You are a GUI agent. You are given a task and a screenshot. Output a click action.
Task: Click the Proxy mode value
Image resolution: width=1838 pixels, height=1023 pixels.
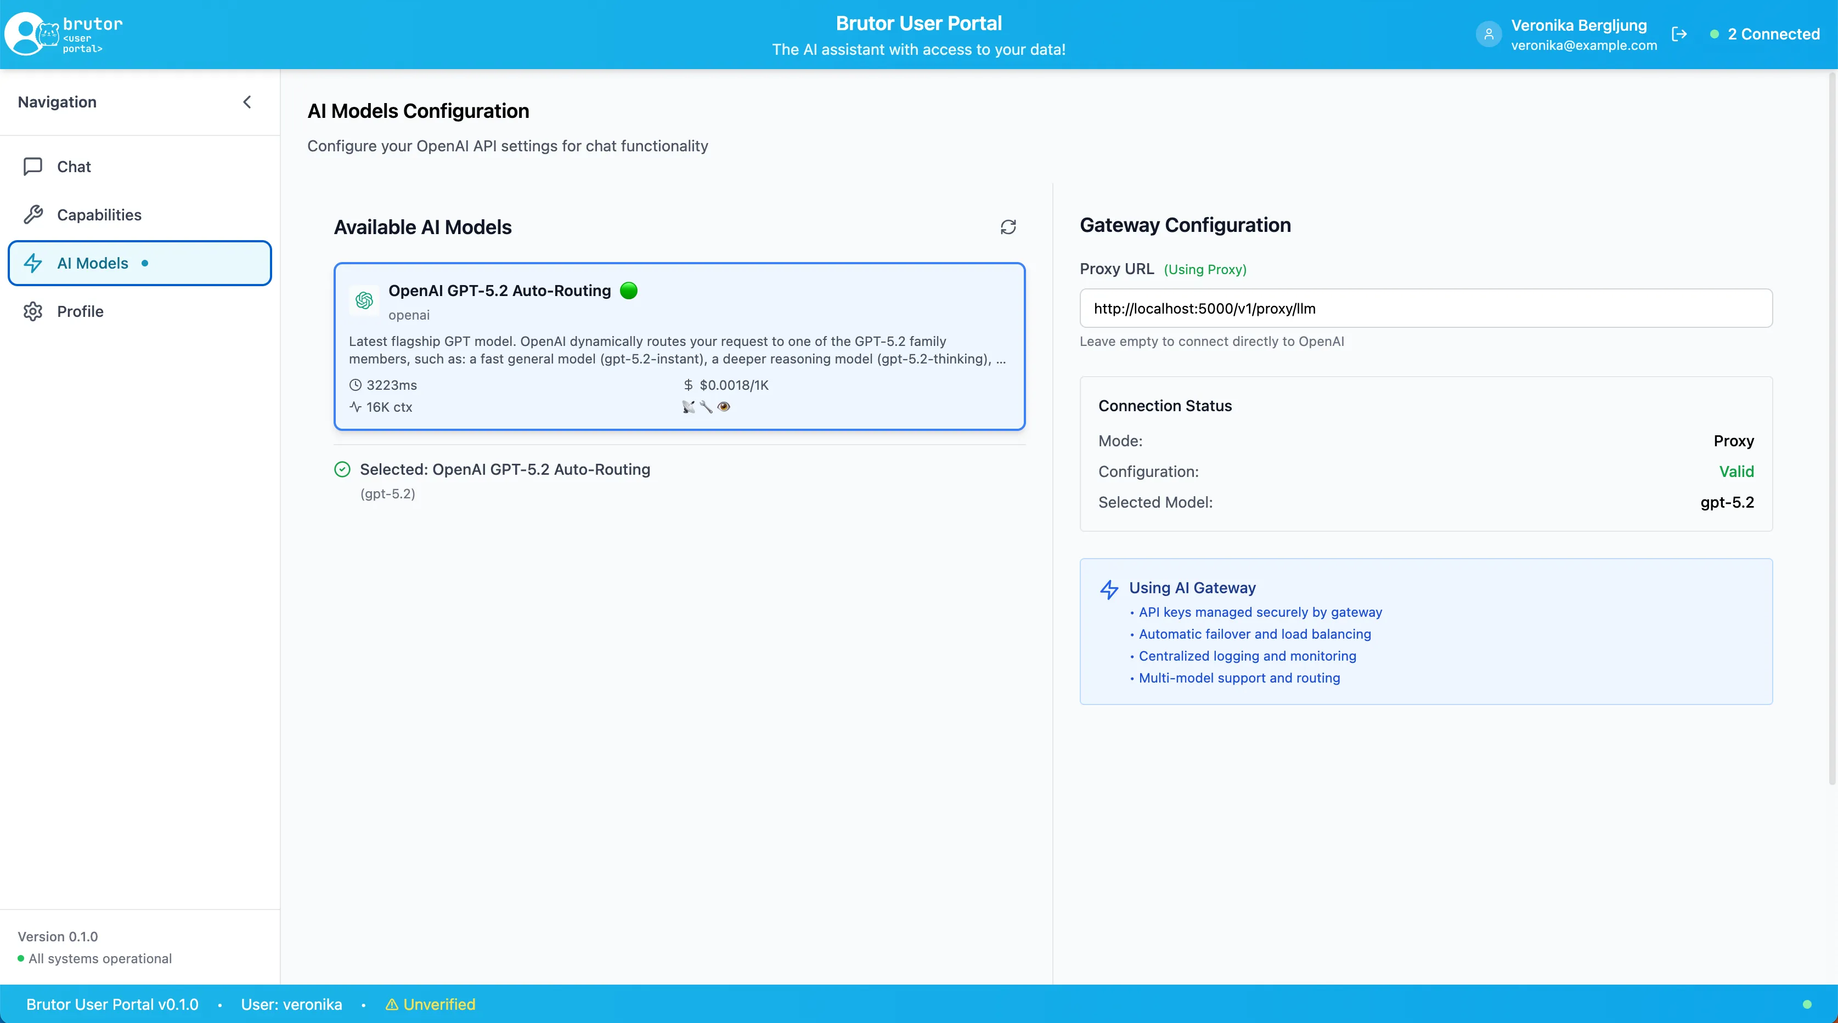pos(1733,441)
